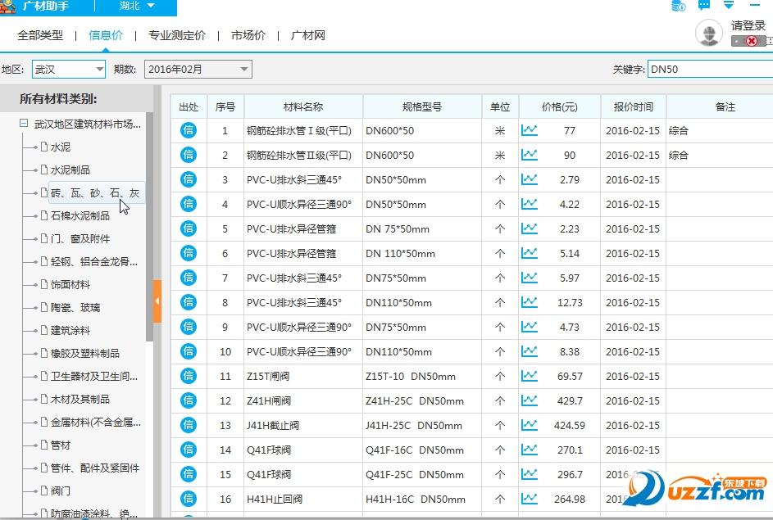Select 陶瓷、玻璃 category

[75, 308]
